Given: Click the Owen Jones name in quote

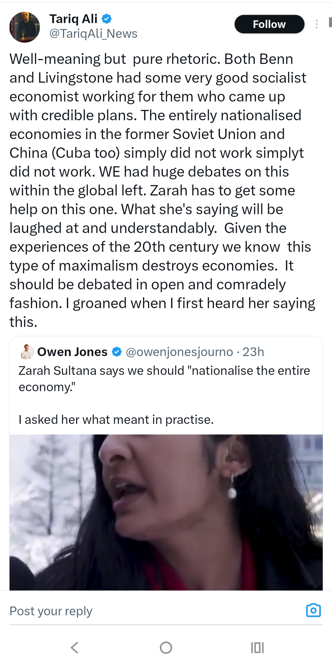Looking at the screenshot, I should point(72,352).
